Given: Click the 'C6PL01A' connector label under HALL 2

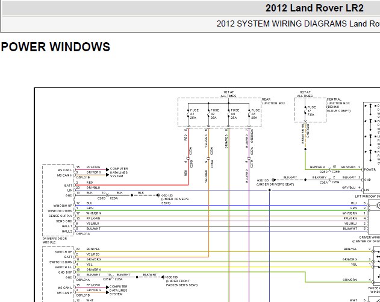Looking at the screenshot, I should tap(83, 234).
